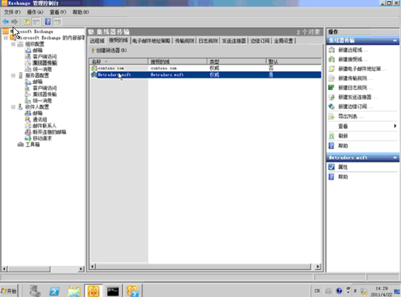Switch to the 传输规则 tab
Image resolution: width=401 pixels, height=297 pixels.
(184, 41)
